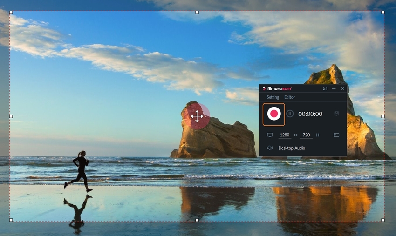Image resolution: width=396 pixels, height=236 pixels.
Task: Click the top-right capture area handle
Action: 383,13
